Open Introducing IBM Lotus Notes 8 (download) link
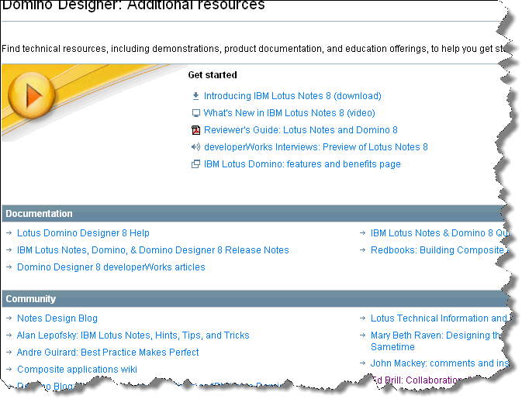Image resolution: width=522 pixels, height=399 pixels. pos(292,96)
